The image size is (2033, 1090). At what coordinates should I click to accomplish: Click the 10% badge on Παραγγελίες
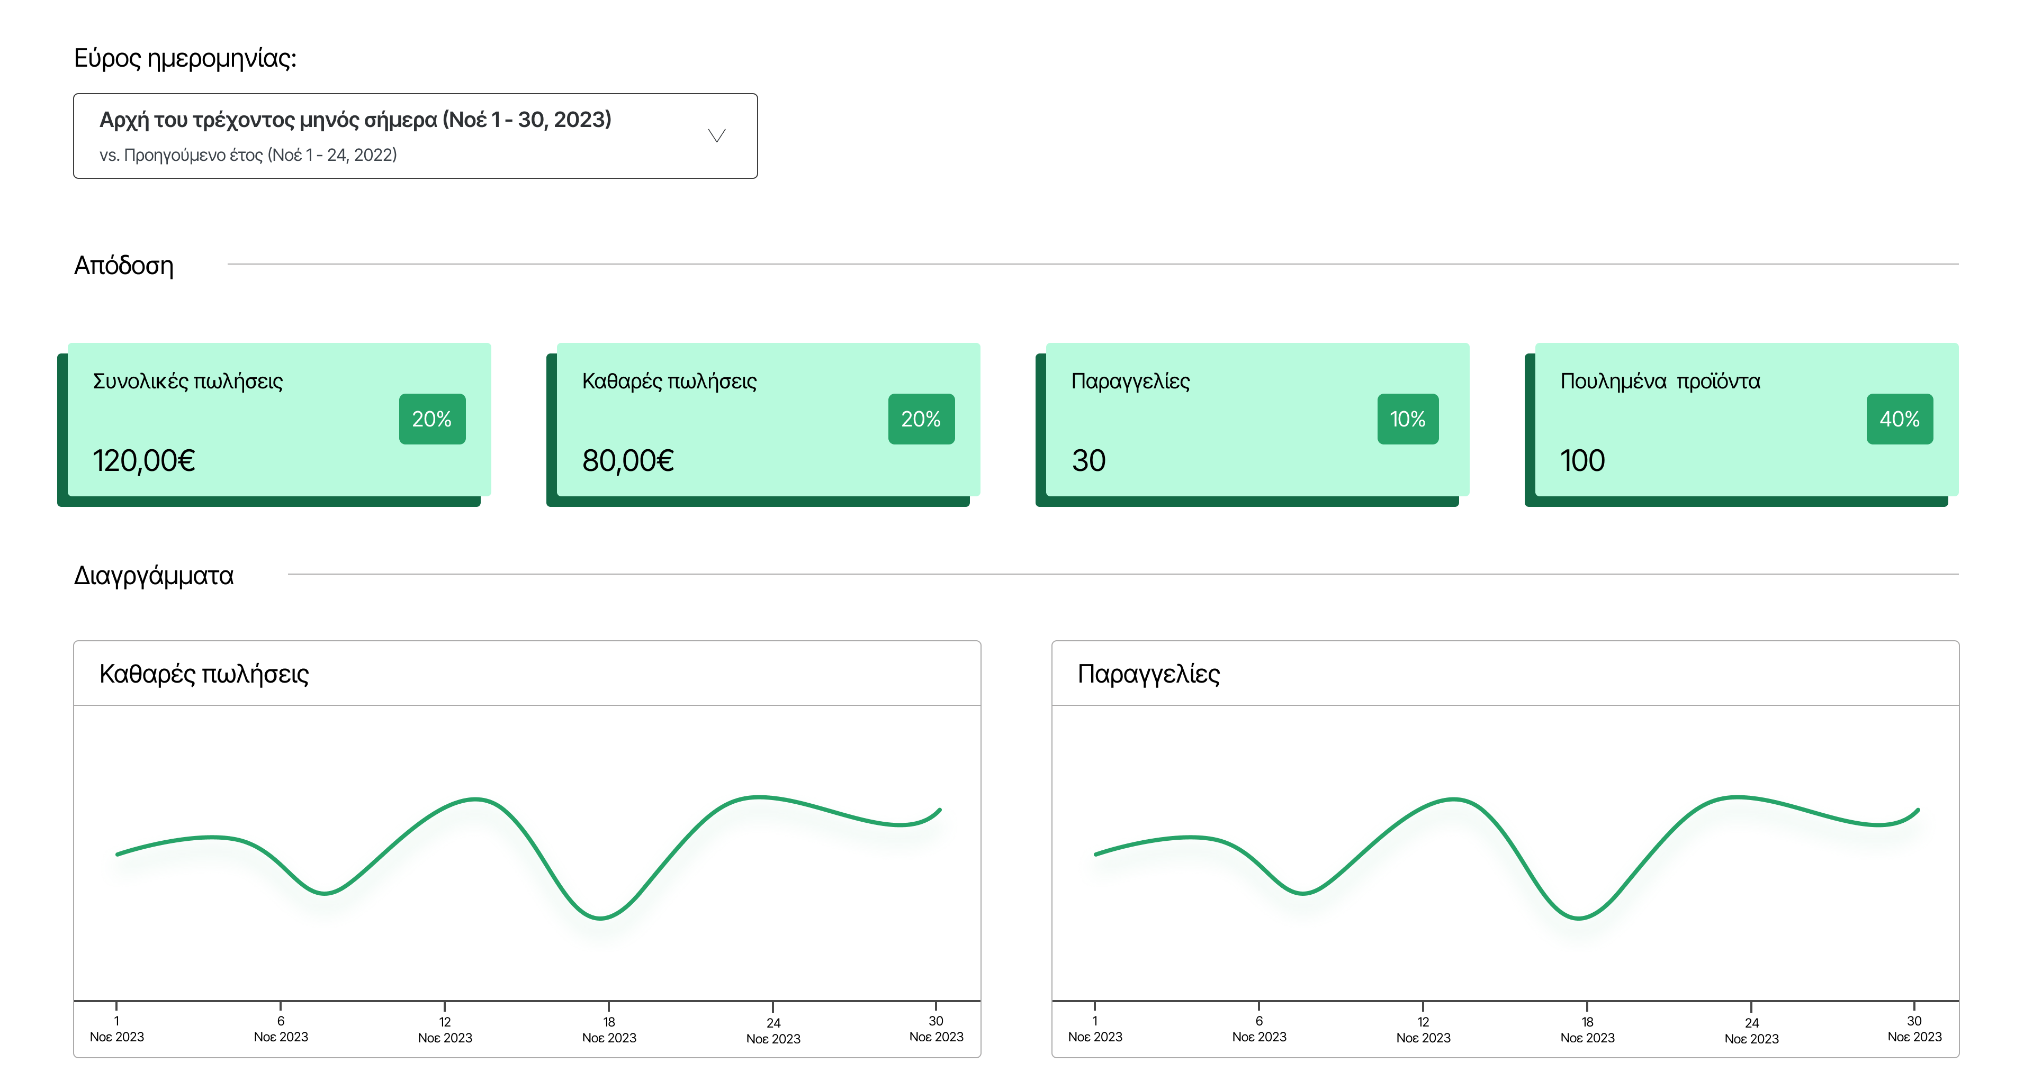(1407, 419)
